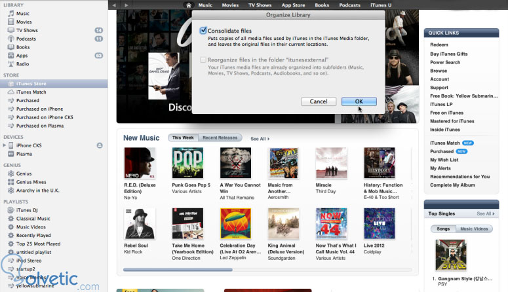Select the iTunes Store bag icon
This screenshot has height=292, width=508.
coord(11,84)
